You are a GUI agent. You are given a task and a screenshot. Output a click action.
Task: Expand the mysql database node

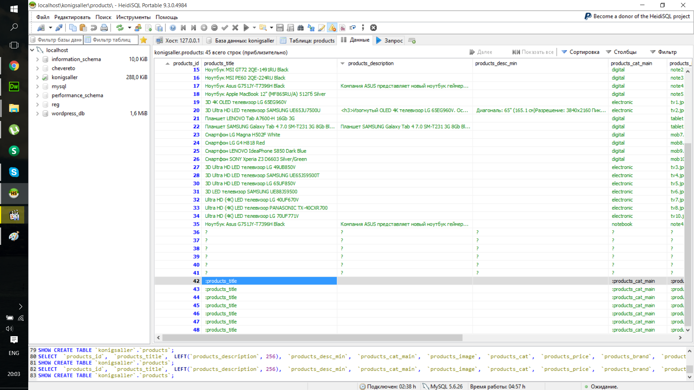(x=38, y=86)
